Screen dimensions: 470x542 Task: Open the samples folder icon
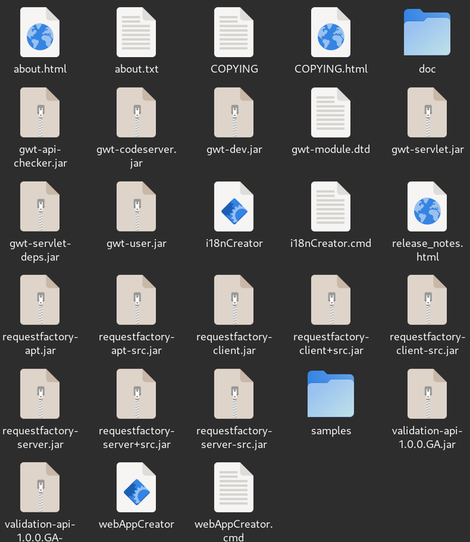click(331, 394)
